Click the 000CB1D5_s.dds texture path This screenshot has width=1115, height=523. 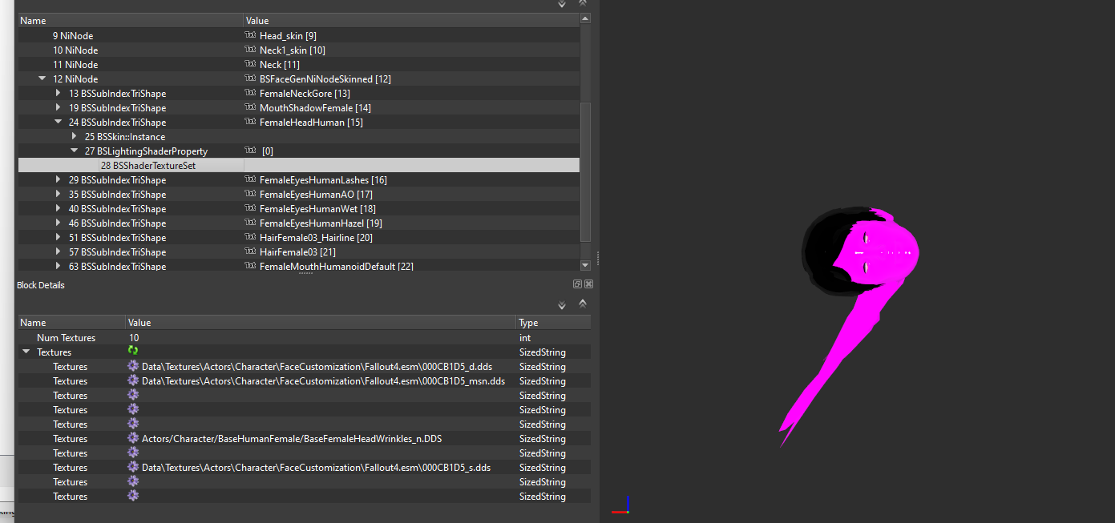[x=316, y=467]
